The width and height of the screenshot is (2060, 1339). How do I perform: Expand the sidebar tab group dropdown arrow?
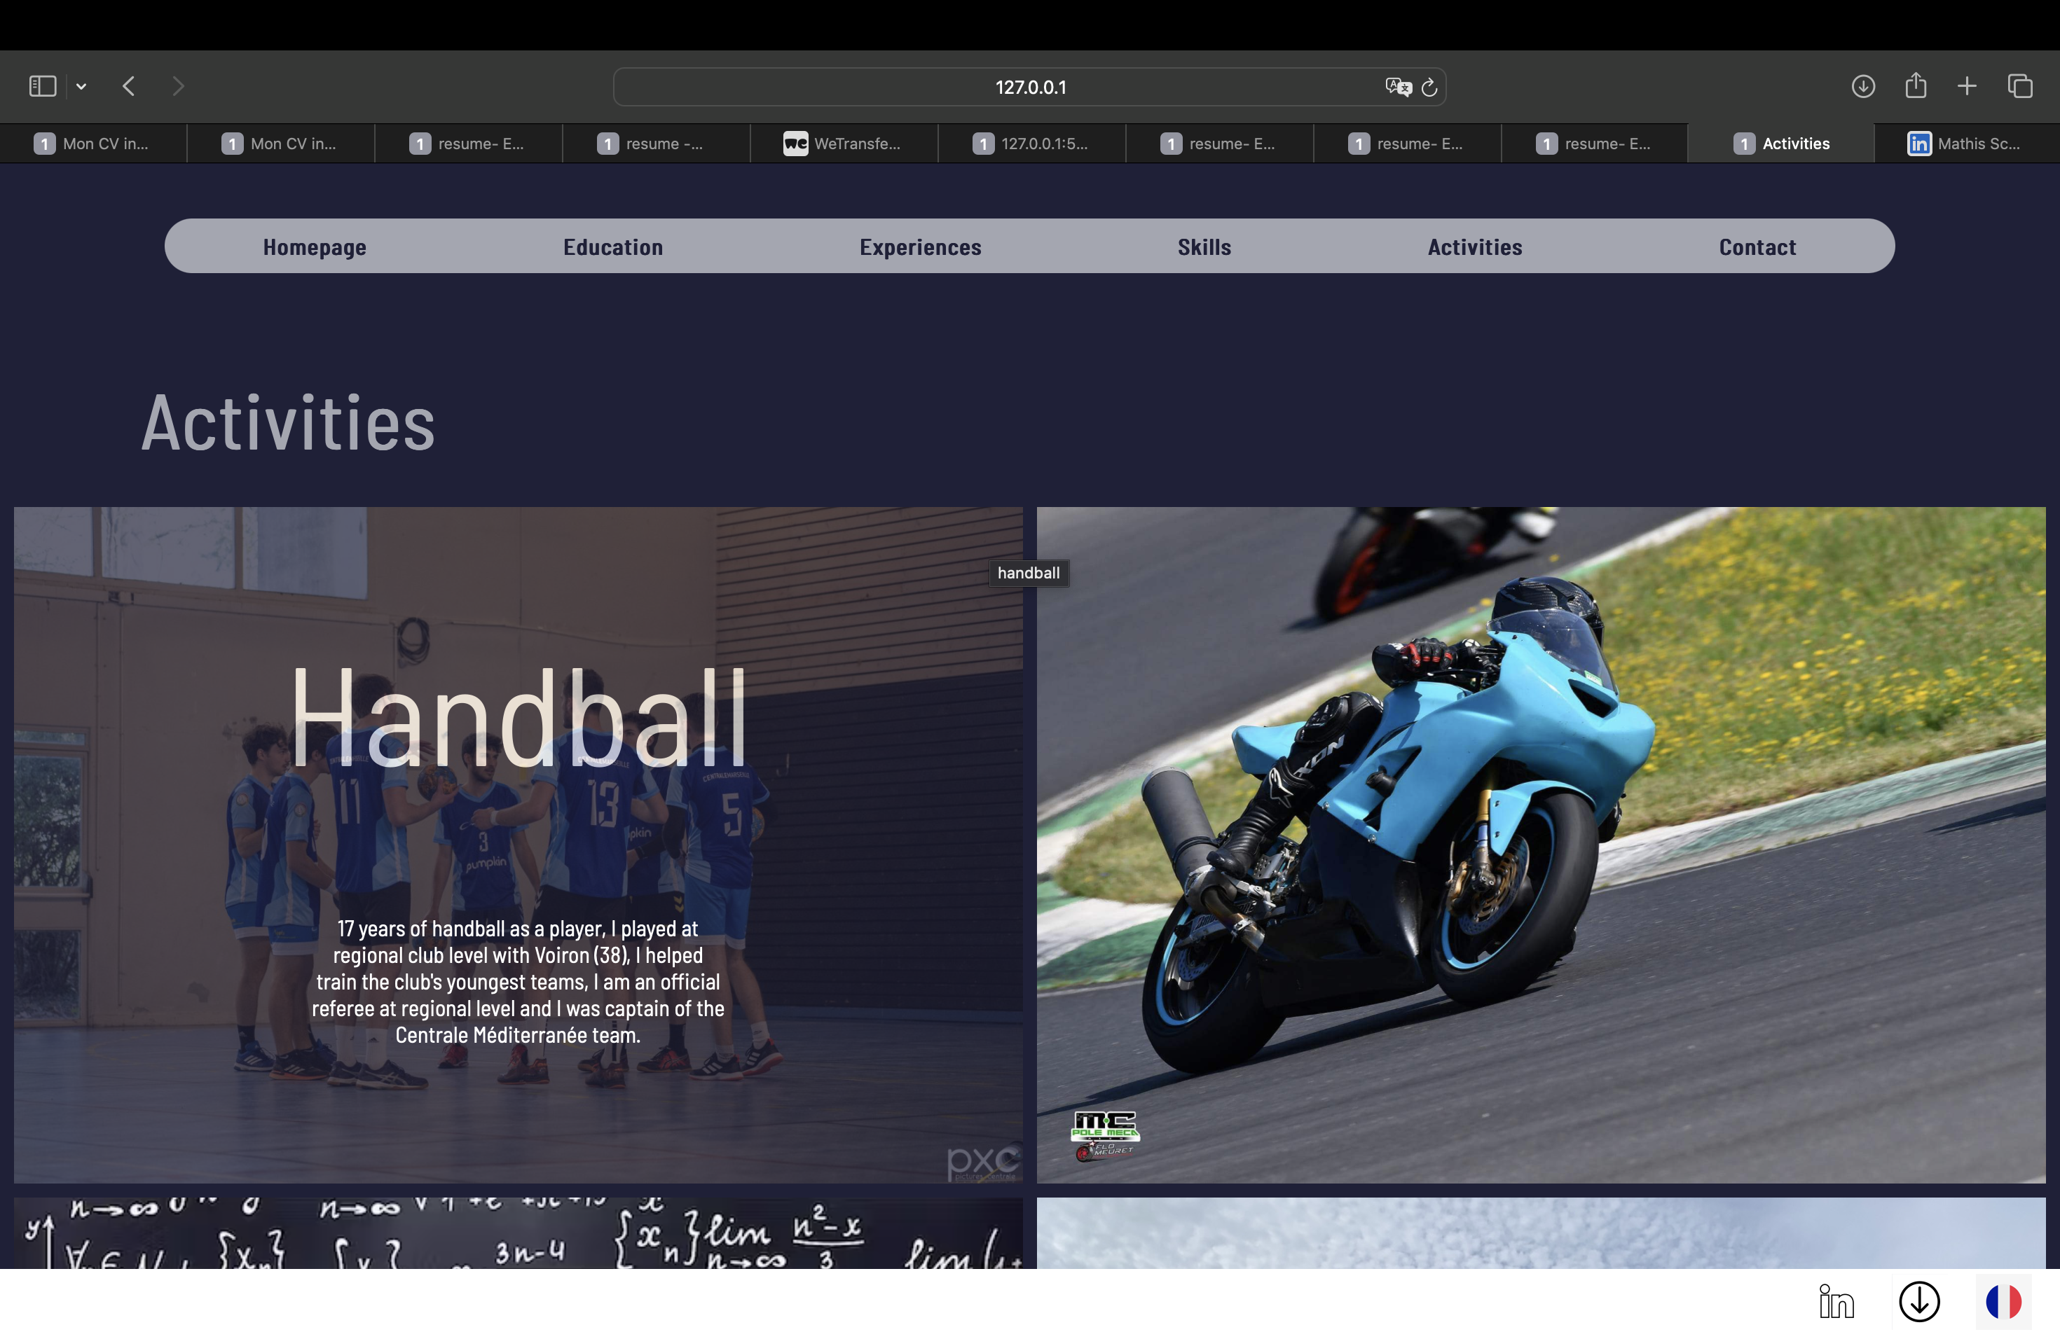pyautogui.click(x=81, y=87)
